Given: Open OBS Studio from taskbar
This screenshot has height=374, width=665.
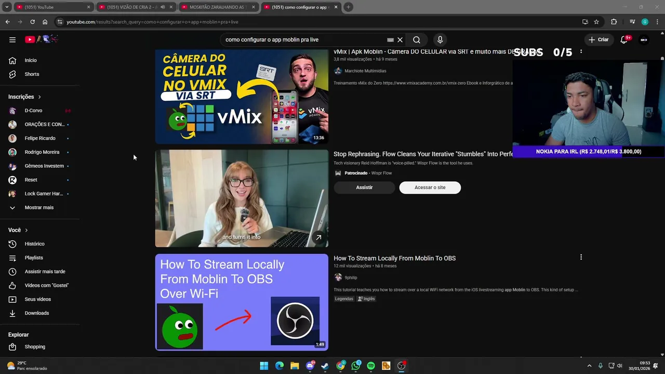Looking at the screenshot, I should pos(402,366).
